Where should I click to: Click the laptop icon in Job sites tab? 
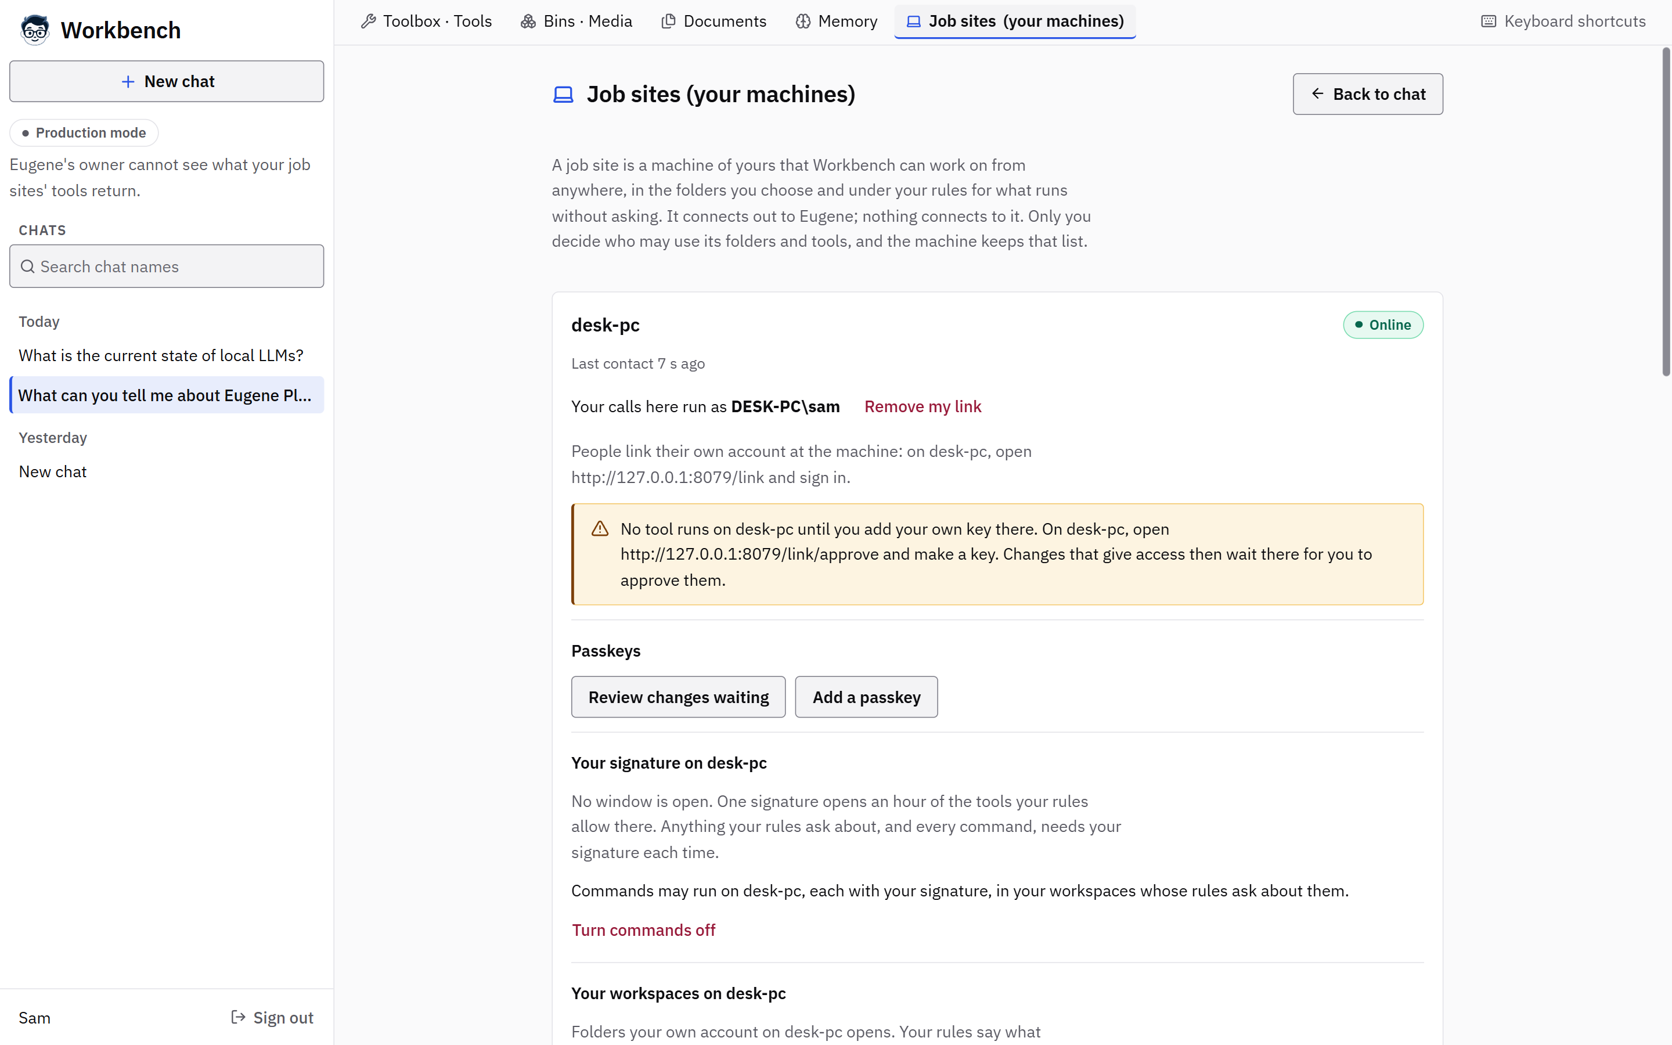coord(913,21)
